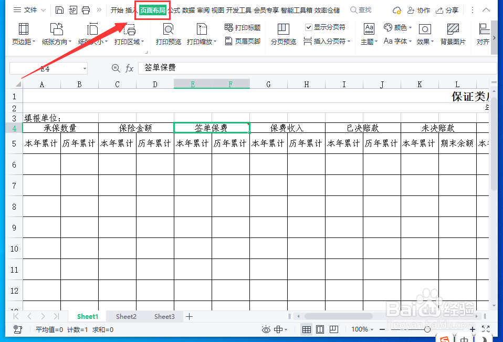The width and height of the screenshot is (503, 342).
Task: Switch to the 数据 tab
Action: (188, 11)
